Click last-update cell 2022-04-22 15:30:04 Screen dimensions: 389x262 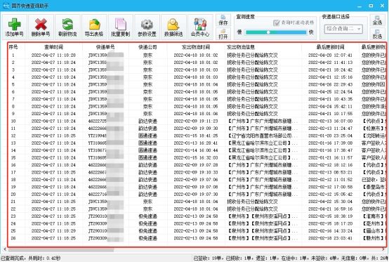(330, 202)
